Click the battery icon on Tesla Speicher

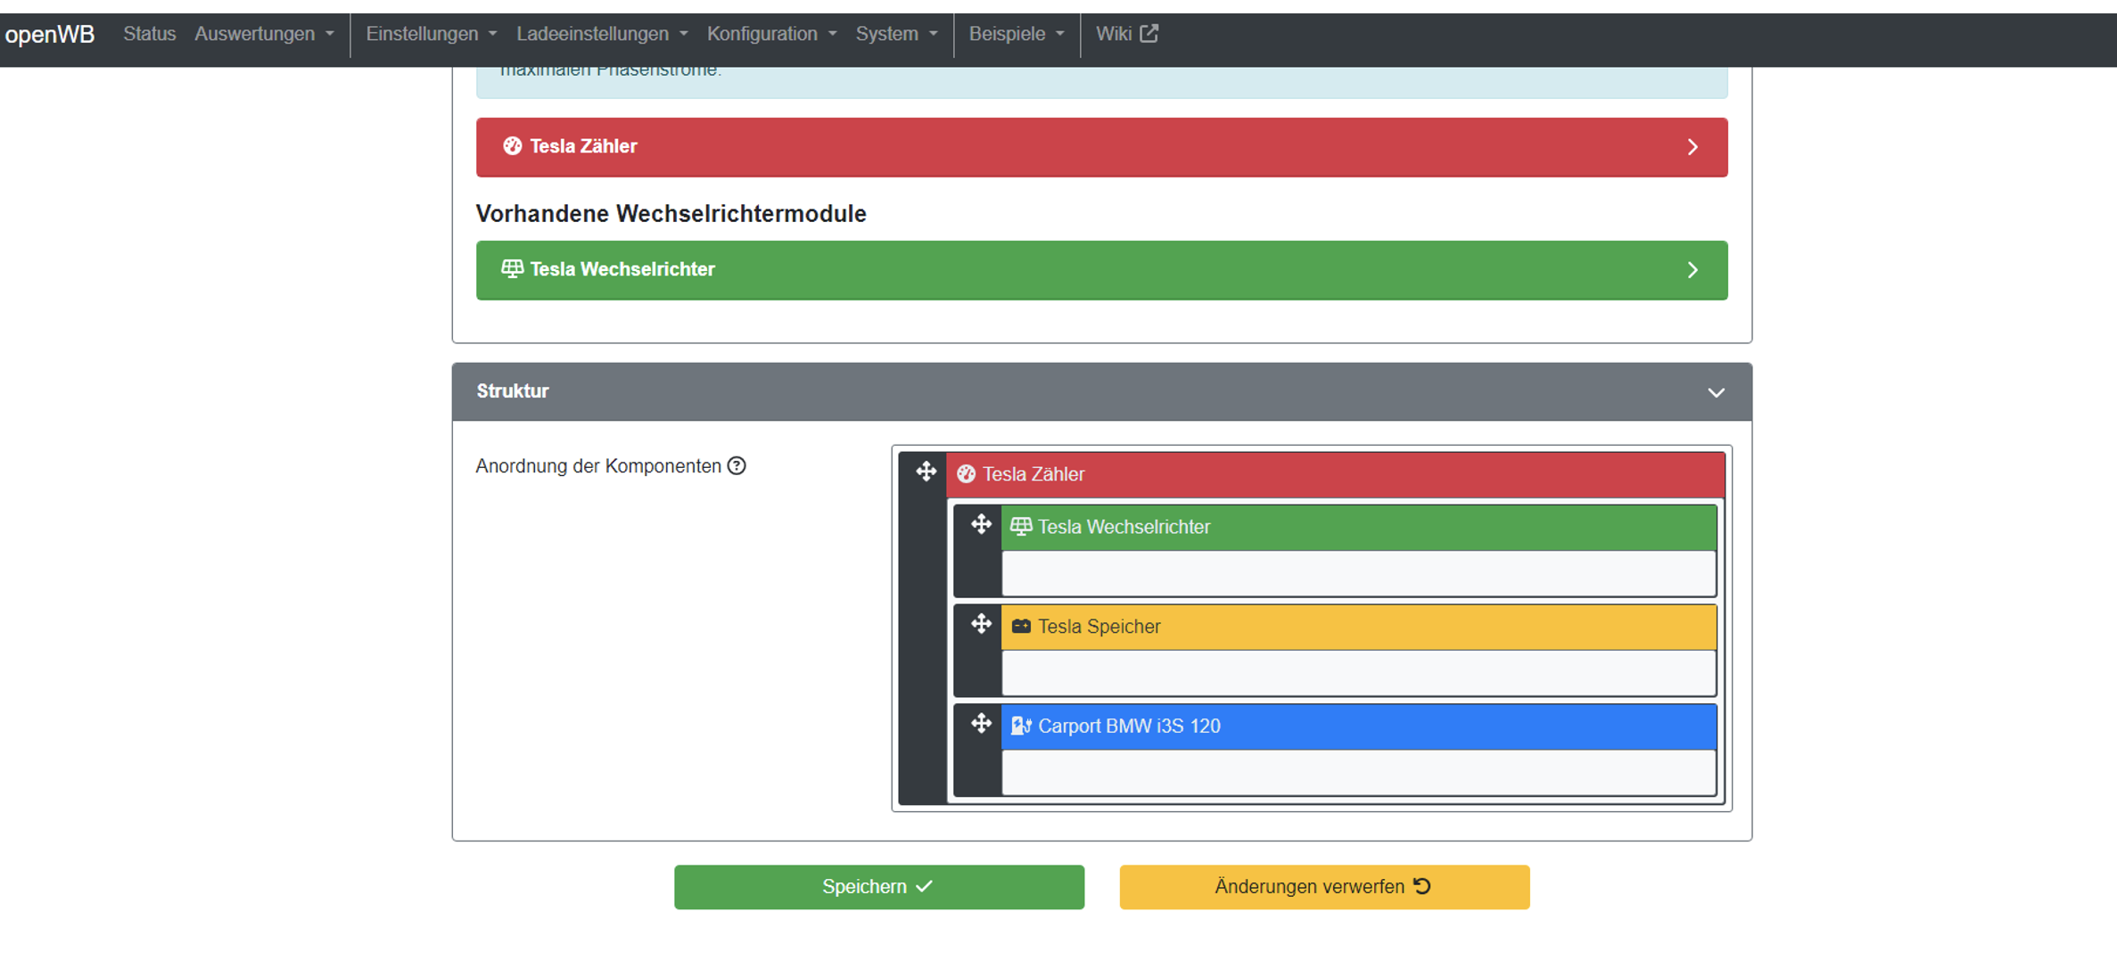pos(1021,627)
